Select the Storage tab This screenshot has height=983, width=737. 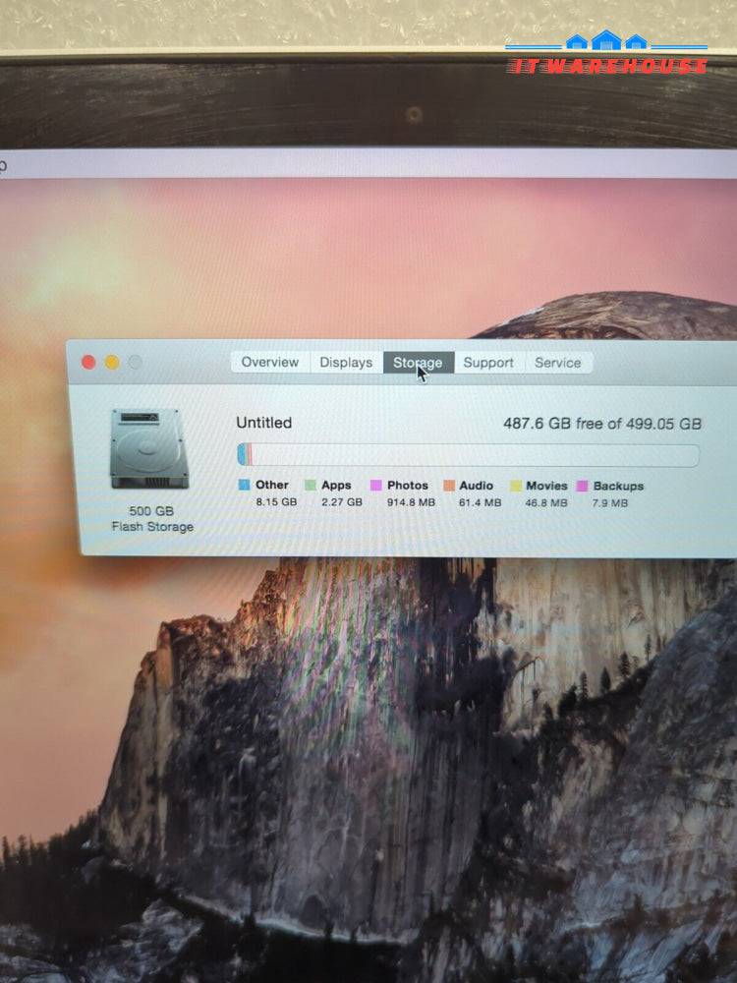(x=418, y=363)
